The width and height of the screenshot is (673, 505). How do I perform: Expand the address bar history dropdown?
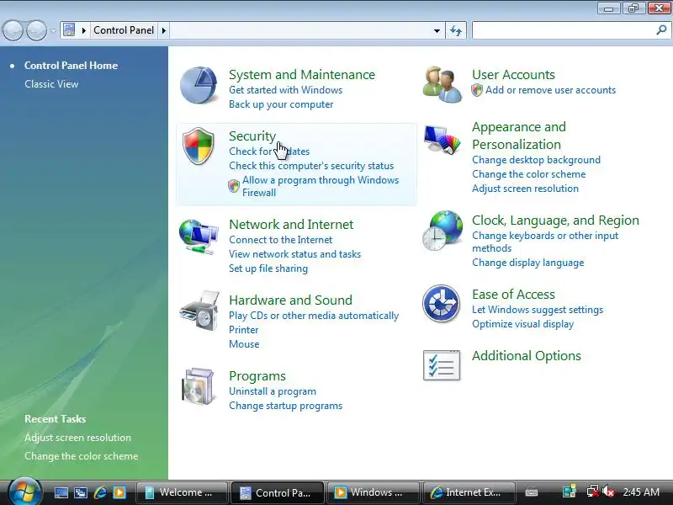tap(437, 31)
